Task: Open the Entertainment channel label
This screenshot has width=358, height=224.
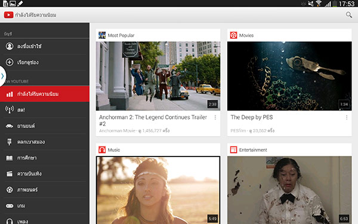Action: (253, 150)
